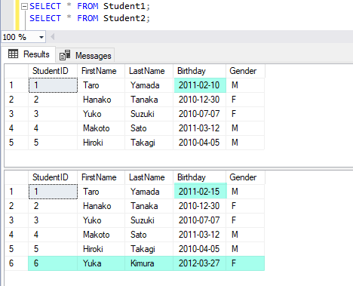Select StudentID 6 cell in second grid
Image resolution: width=353 pixels, height=286 pixels.
click(53, 263)
